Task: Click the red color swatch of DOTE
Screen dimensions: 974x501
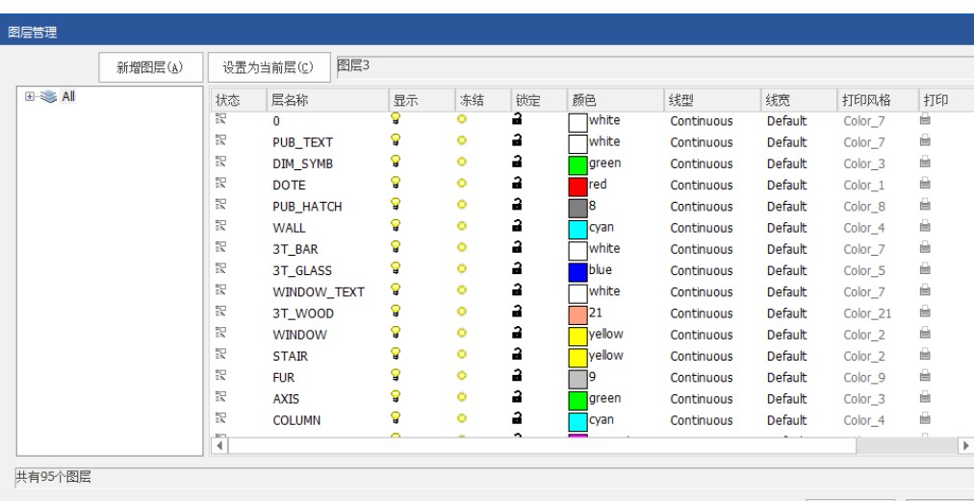Action: [x=577, y=186]
